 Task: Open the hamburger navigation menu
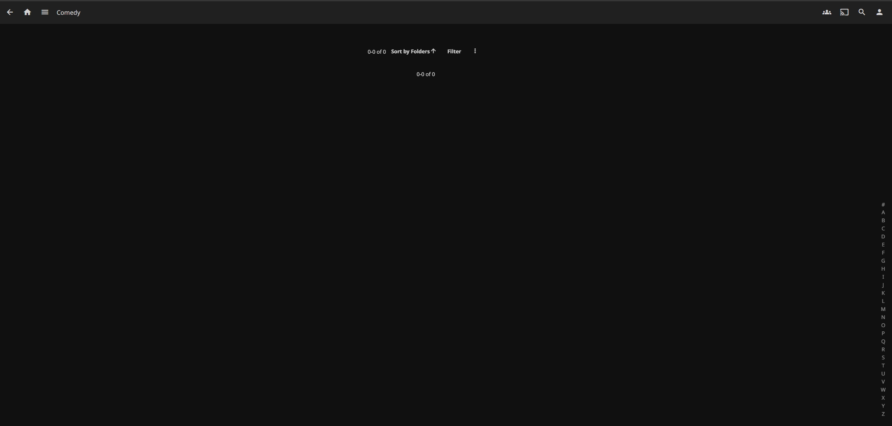pyautogui.click(x=45, y=12)
